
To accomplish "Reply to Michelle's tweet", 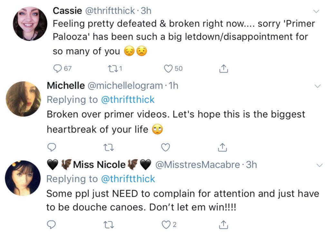I will (52, 147).
